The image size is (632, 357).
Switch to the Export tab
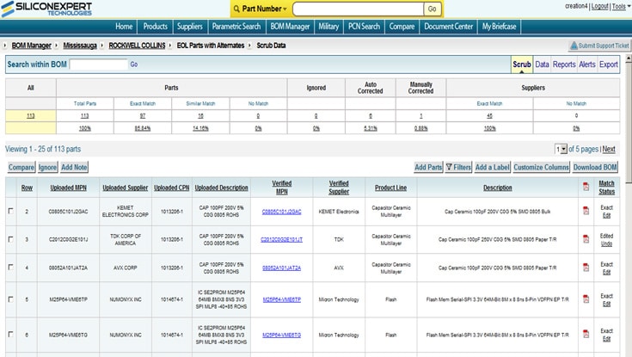608,65
